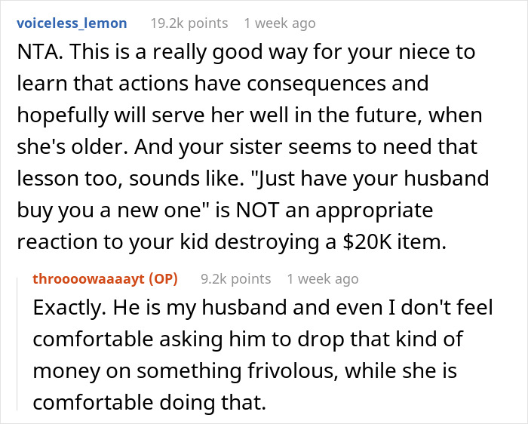Click the word 'consequences' in the top comment
This screenshot has width=528, height=424.
point(316,84)
